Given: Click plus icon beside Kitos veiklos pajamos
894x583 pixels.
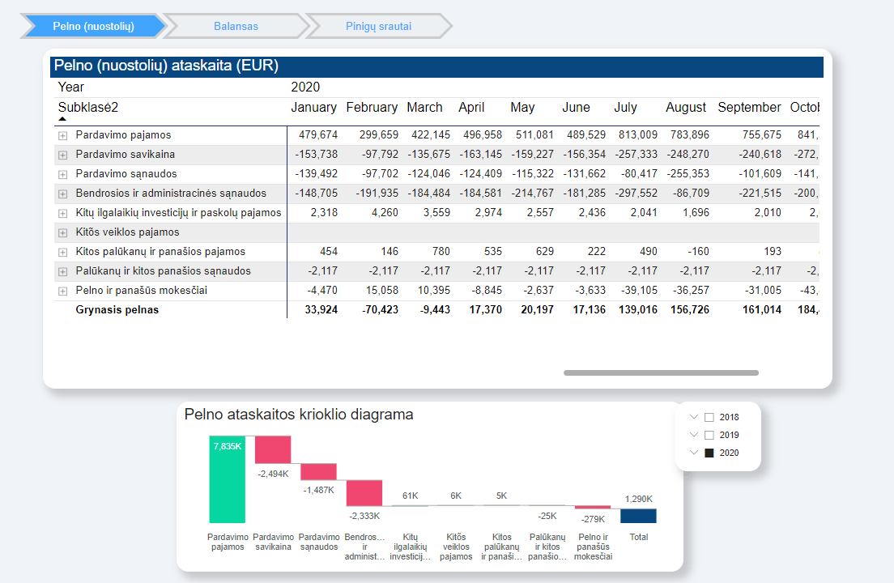Looking at the screenshot, I should point(62,232).
